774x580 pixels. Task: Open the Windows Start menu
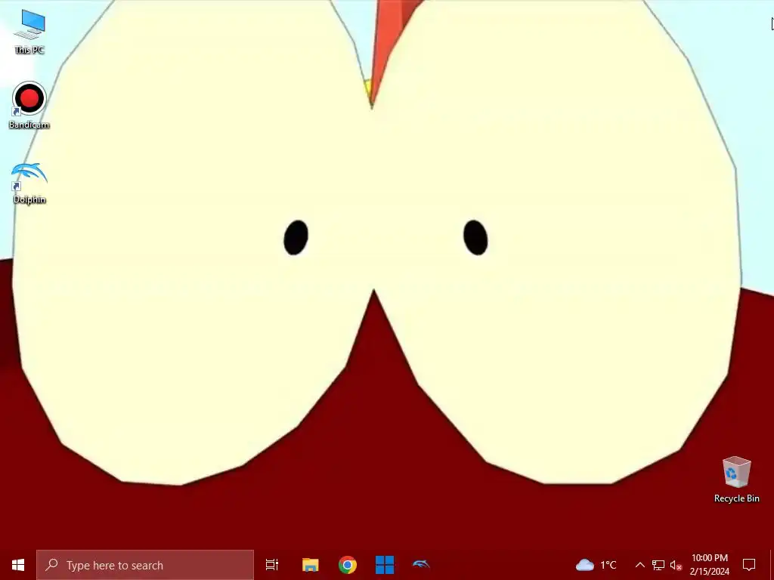[18, 565]
